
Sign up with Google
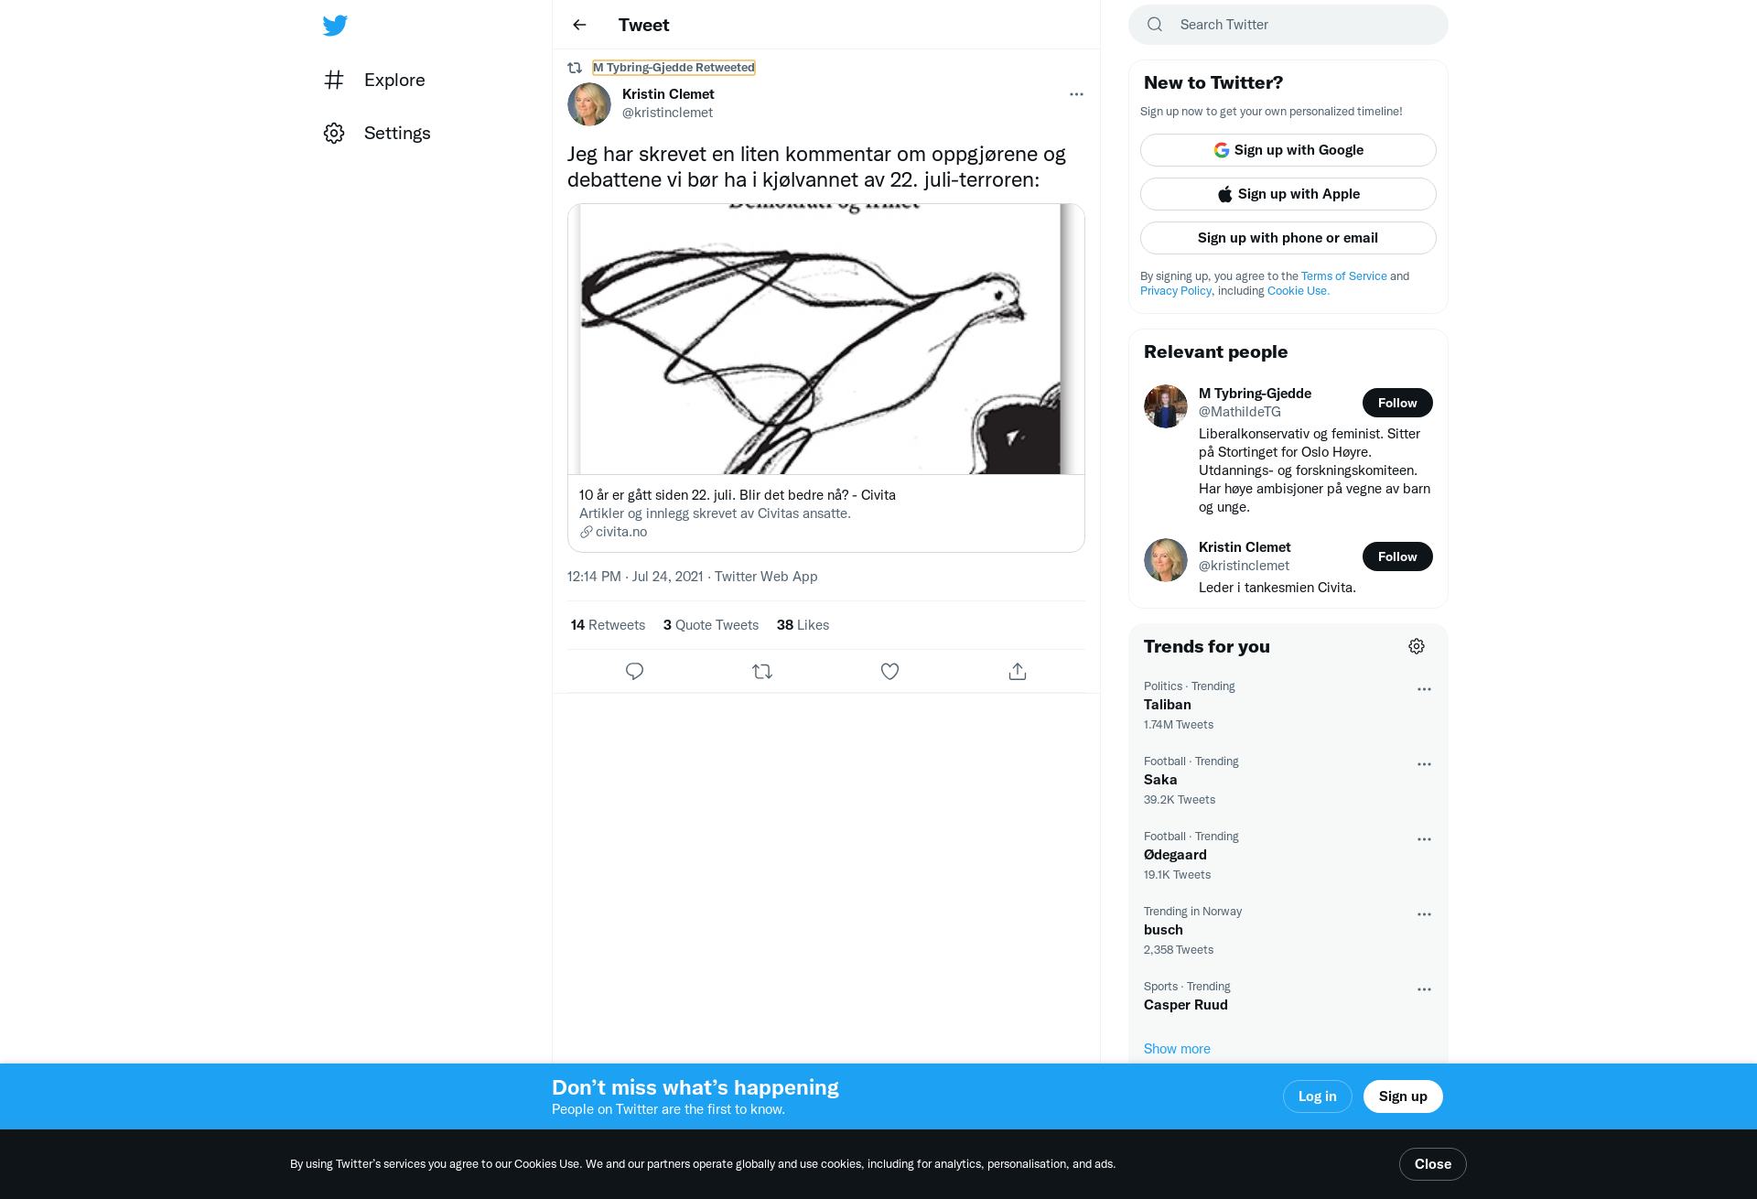point(1288,150)
